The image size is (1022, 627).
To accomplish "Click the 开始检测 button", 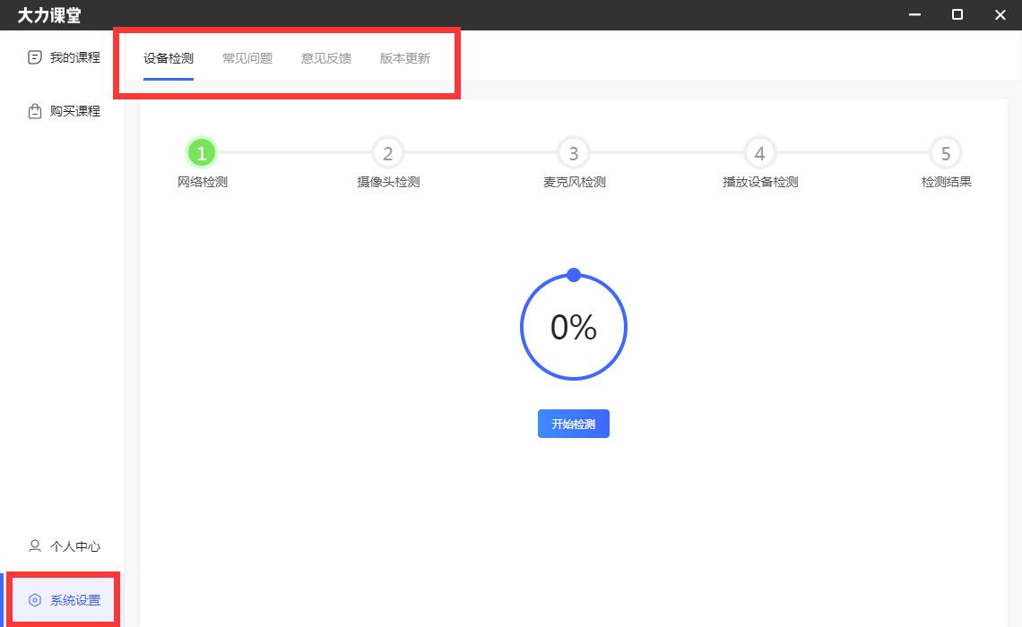I will [x=573, y=424].
